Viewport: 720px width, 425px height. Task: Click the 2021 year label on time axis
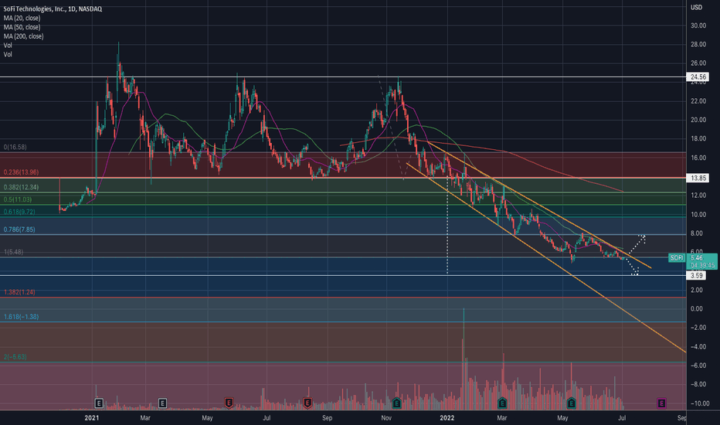click(x=92, y=418)
